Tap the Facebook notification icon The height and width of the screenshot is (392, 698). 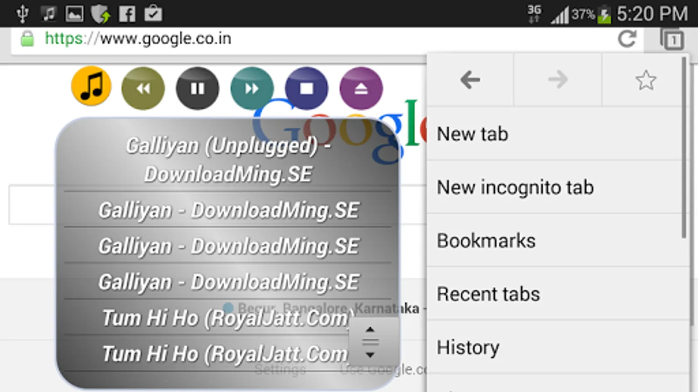pyautogui.click(x=127, y=14)
